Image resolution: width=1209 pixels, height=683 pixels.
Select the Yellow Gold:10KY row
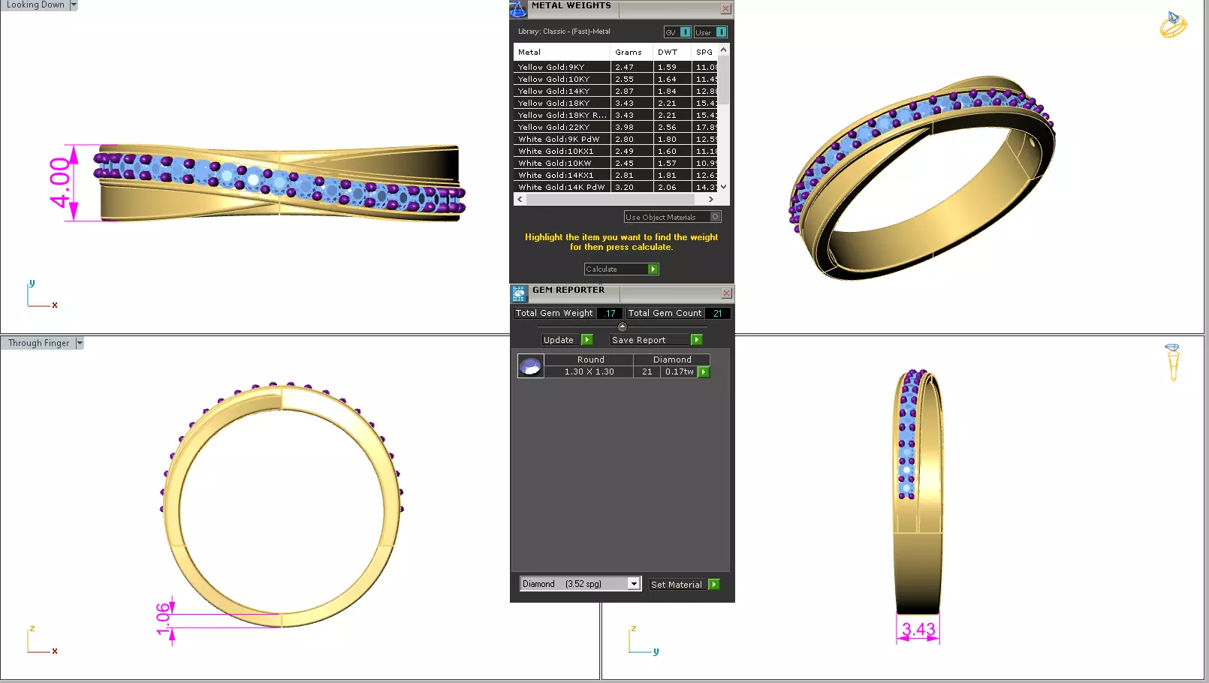tap(617, 79)
